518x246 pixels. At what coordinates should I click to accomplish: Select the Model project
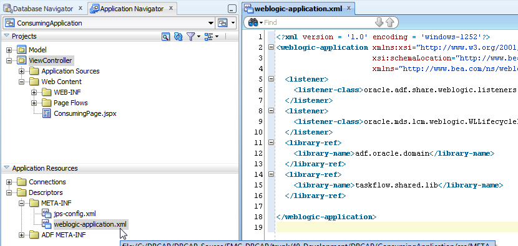point(37,50)
